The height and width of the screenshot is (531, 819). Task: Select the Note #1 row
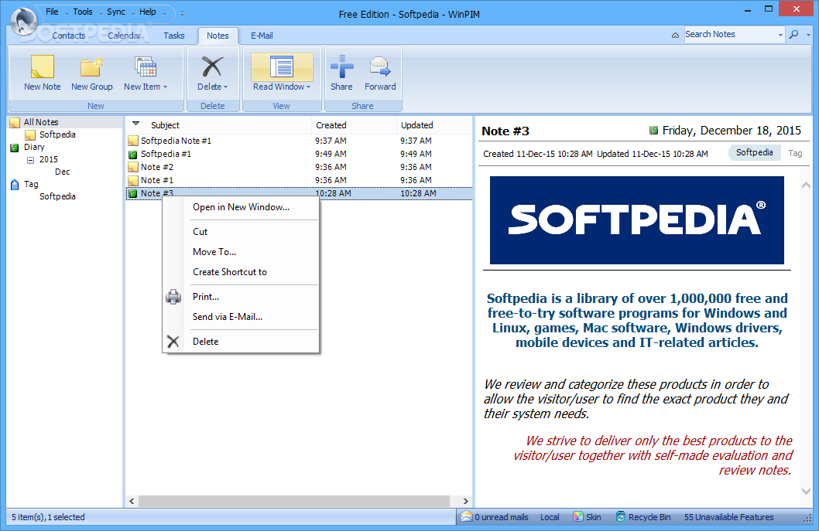299,180
